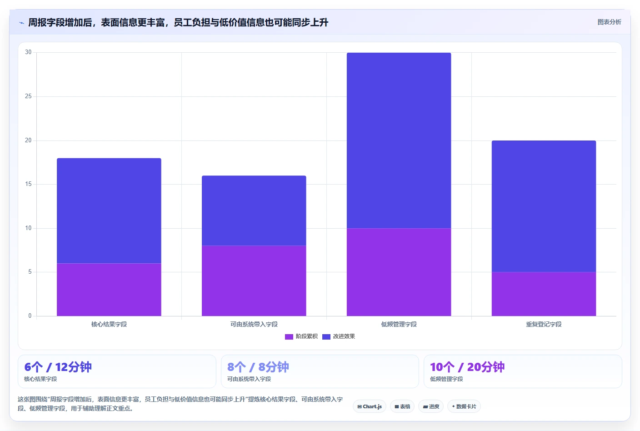Click the Chart.js tag icon
The height and width of the screenshot is (431, 640).
(x=360, y=407)
